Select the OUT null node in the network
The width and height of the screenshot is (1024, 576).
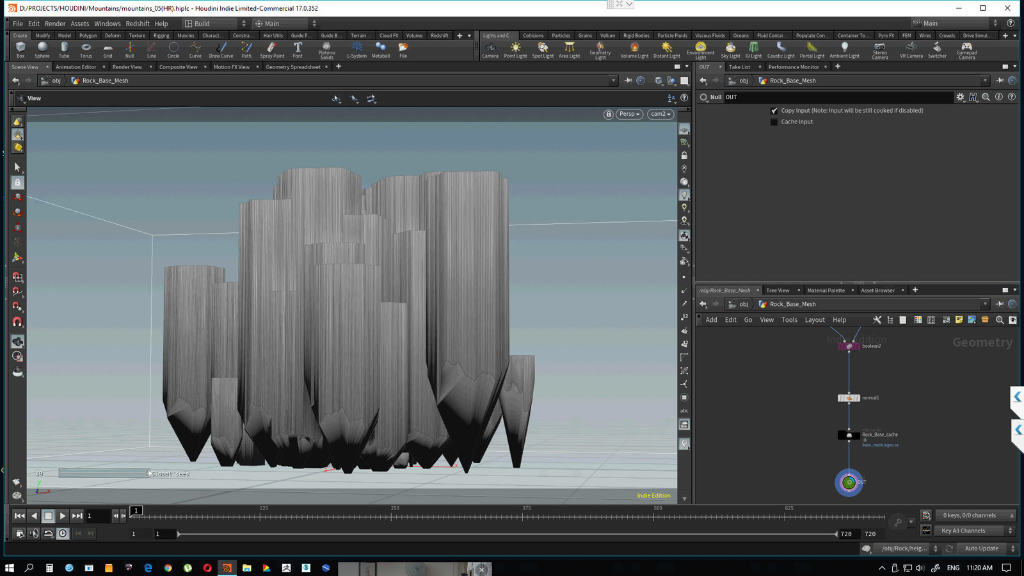tap(849, 482)
